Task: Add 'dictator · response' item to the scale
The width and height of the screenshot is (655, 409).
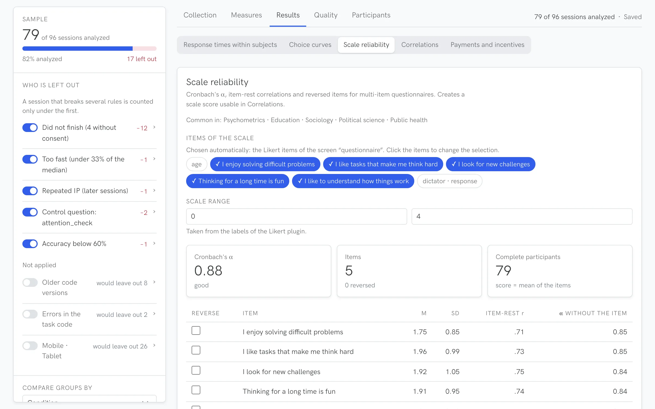Action: tap(450, 181)
